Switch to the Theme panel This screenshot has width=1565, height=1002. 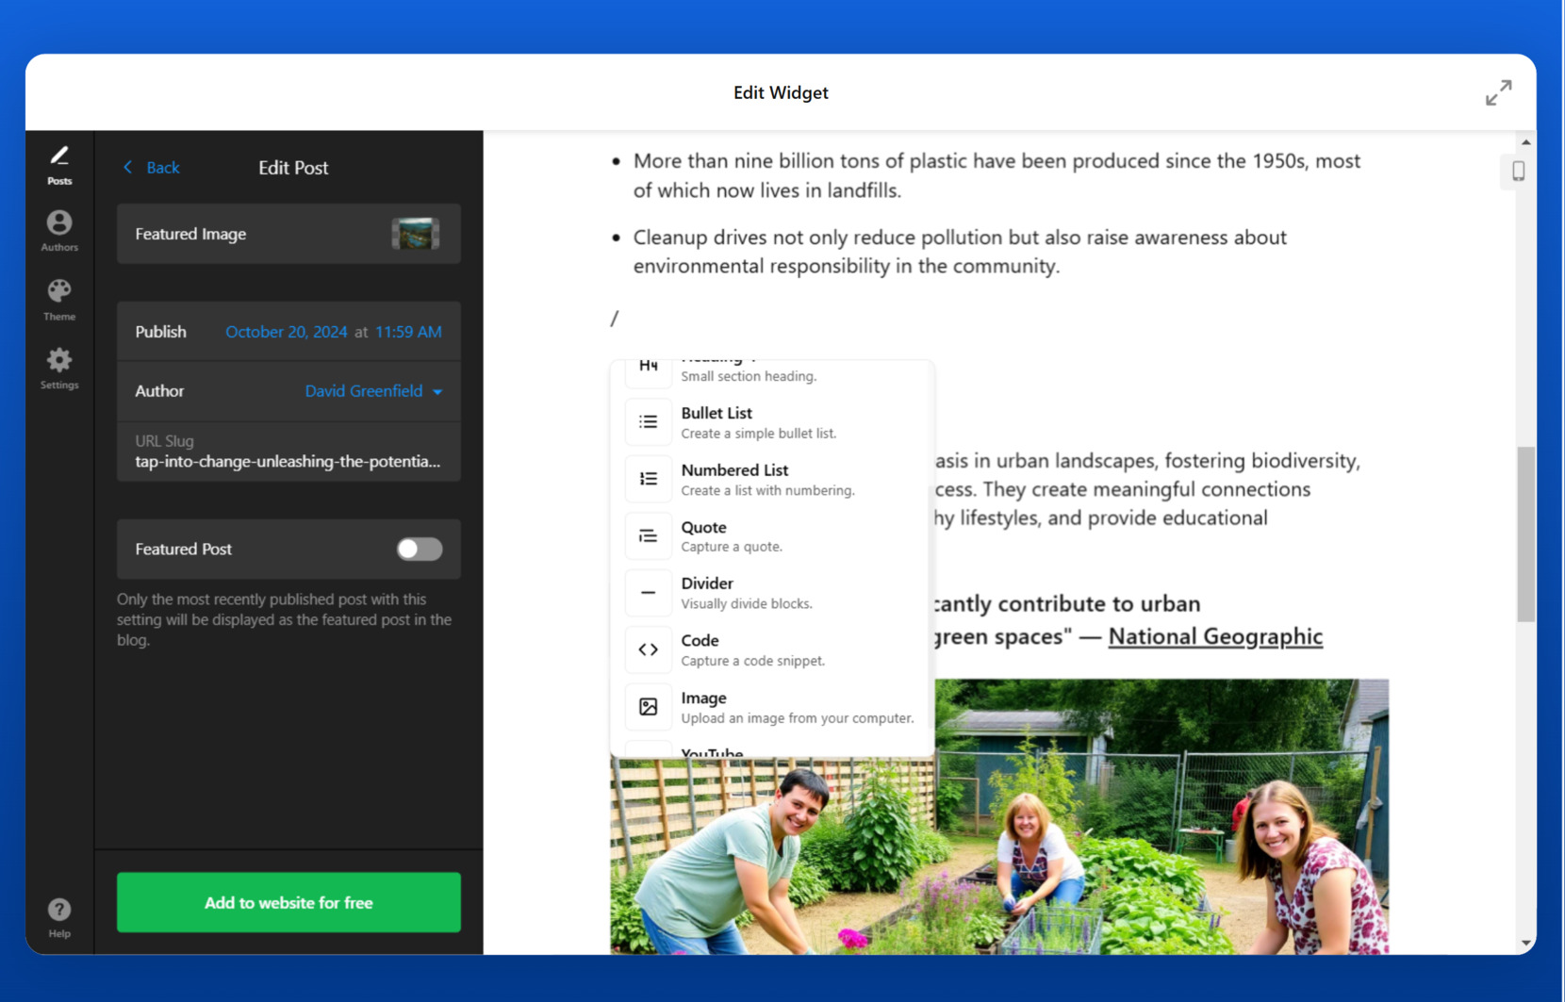[59, 295]
